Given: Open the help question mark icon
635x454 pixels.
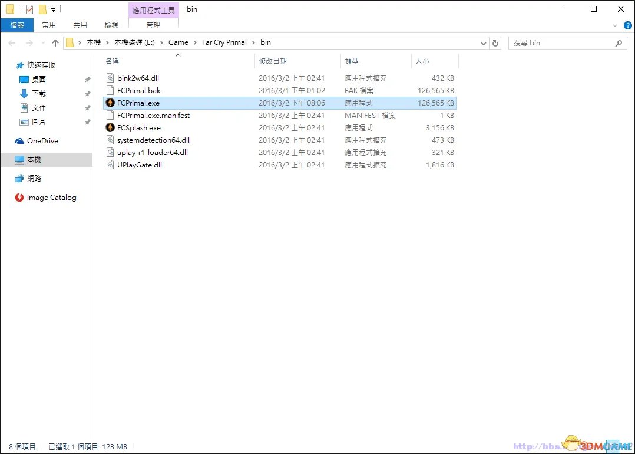Looking at the screenshot, I should [627, 25].
